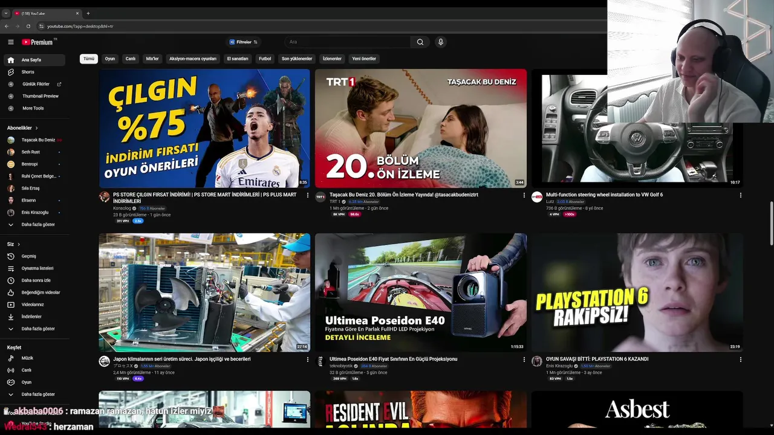Open Ruhi Çenet Belgeselleri subscription
This screenshot has height=435, width=774.
(x=35, y=176)
